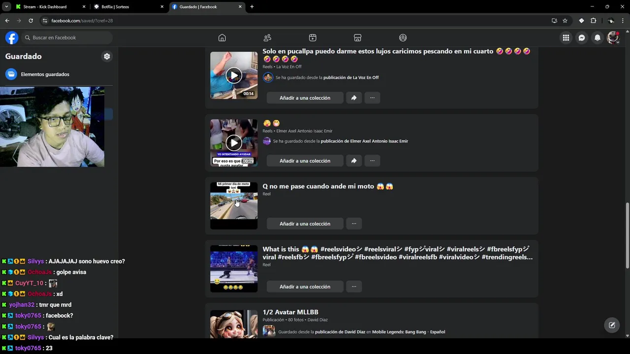The height and width of the screenshot is (354, 630).
Task: Open the '1/2 Avatar MLLBB' post title
Action: coord(290,312)
